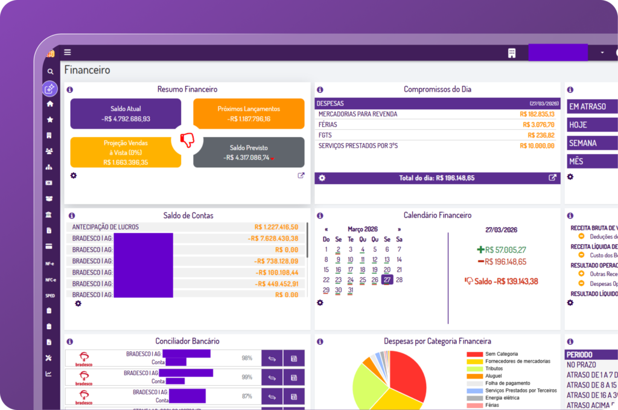Open the hamburger menu in top bar

click(x=68, y=53)
